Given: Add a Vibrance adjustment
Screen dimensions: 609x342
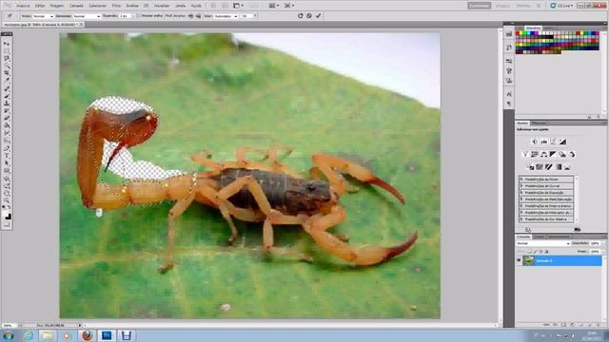Looking at the screenshot, I should tap(525, 154).
